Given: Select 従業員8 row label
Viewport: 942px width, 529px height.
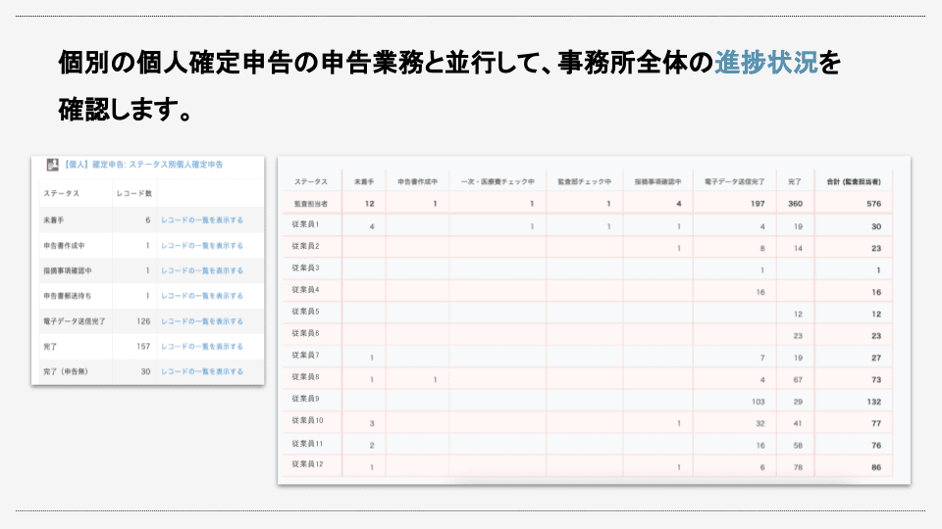Looking at the screenshot, I should [306, 376].
